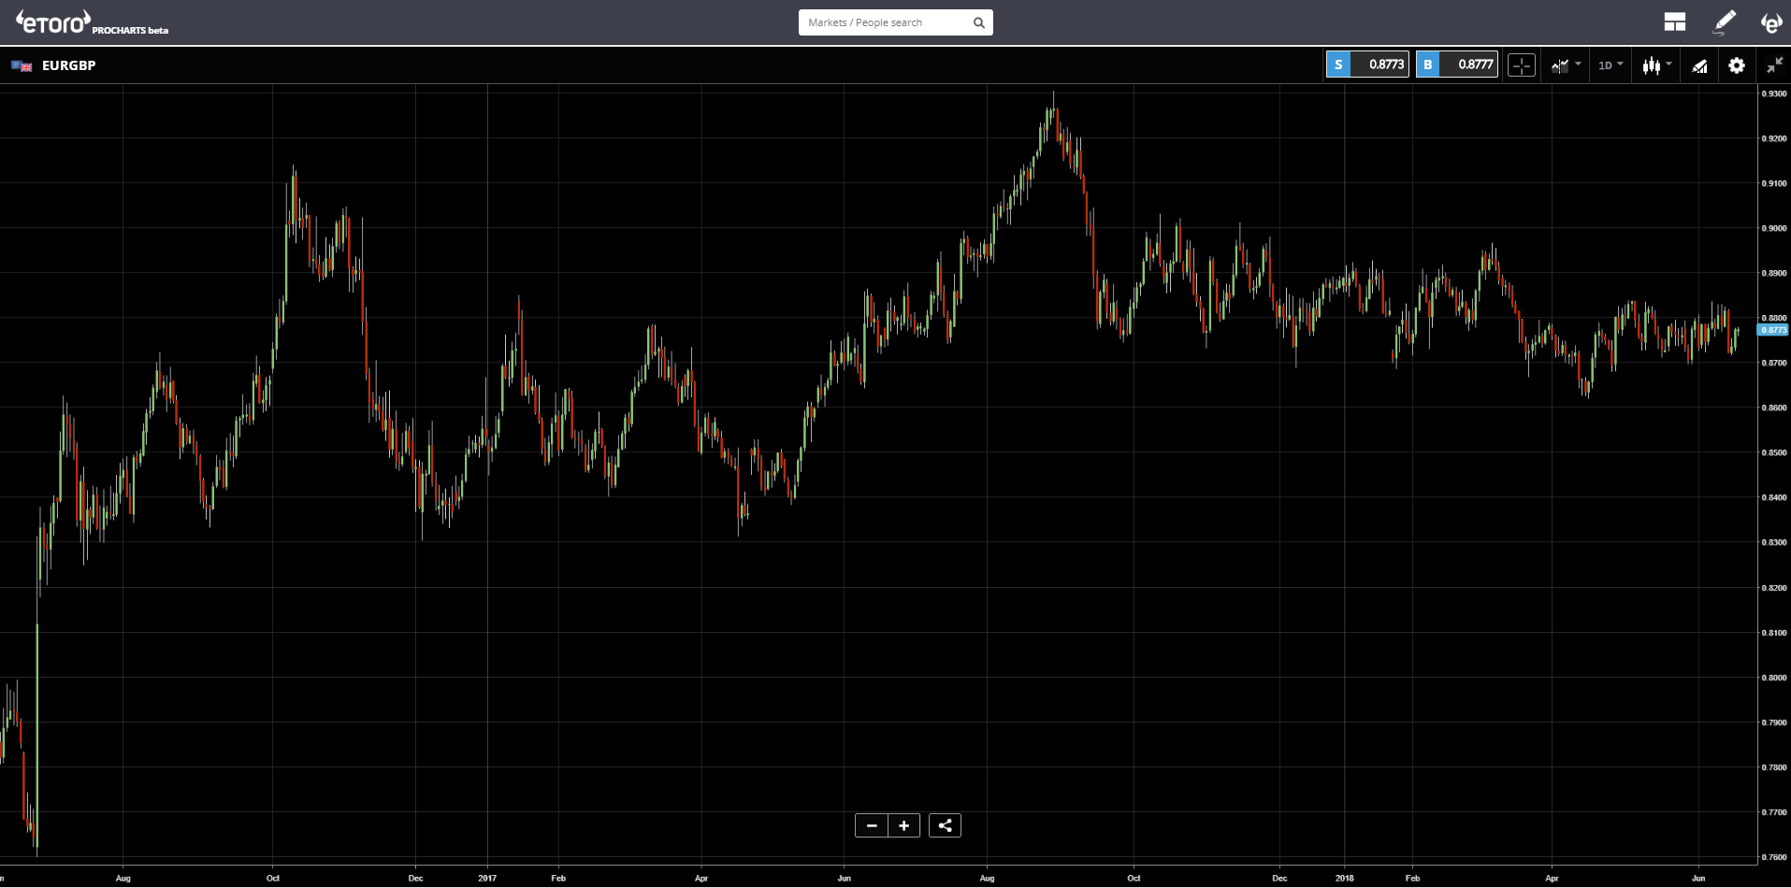The height and width of the screenshot is (888, 1791).
Task: Toggle the crosshair cursor tool
Action: coord(1522,65)
